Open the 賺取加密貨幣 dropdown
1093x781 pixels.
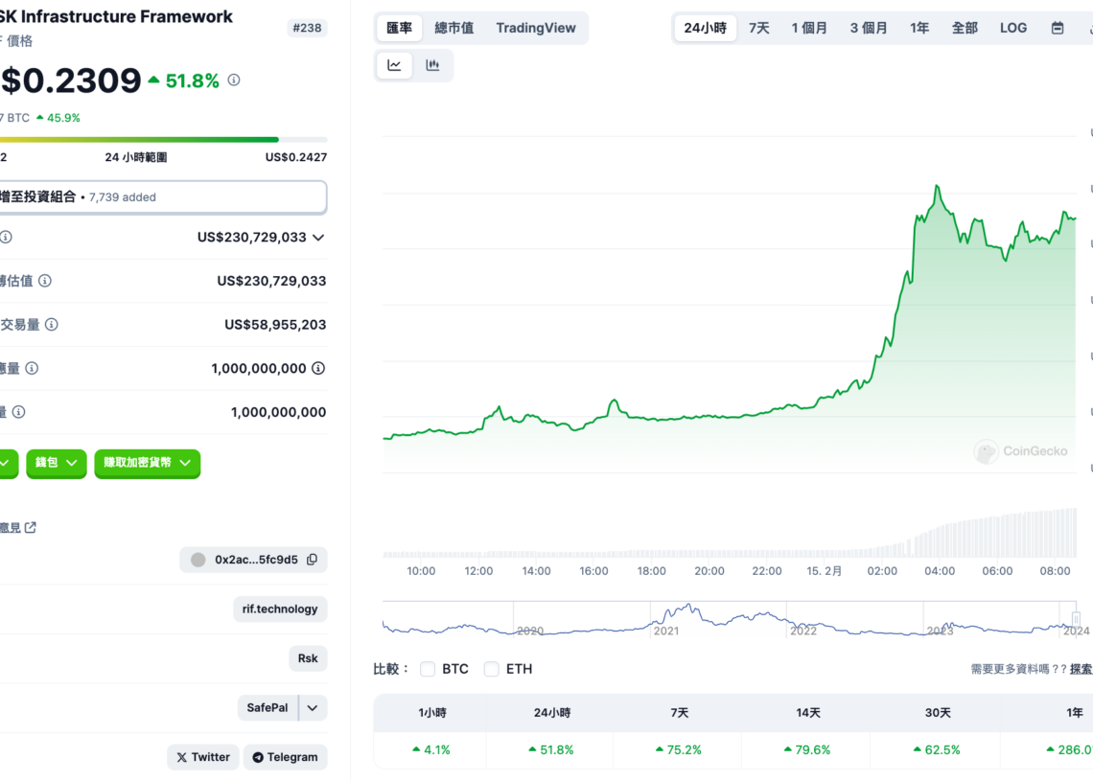147,463
